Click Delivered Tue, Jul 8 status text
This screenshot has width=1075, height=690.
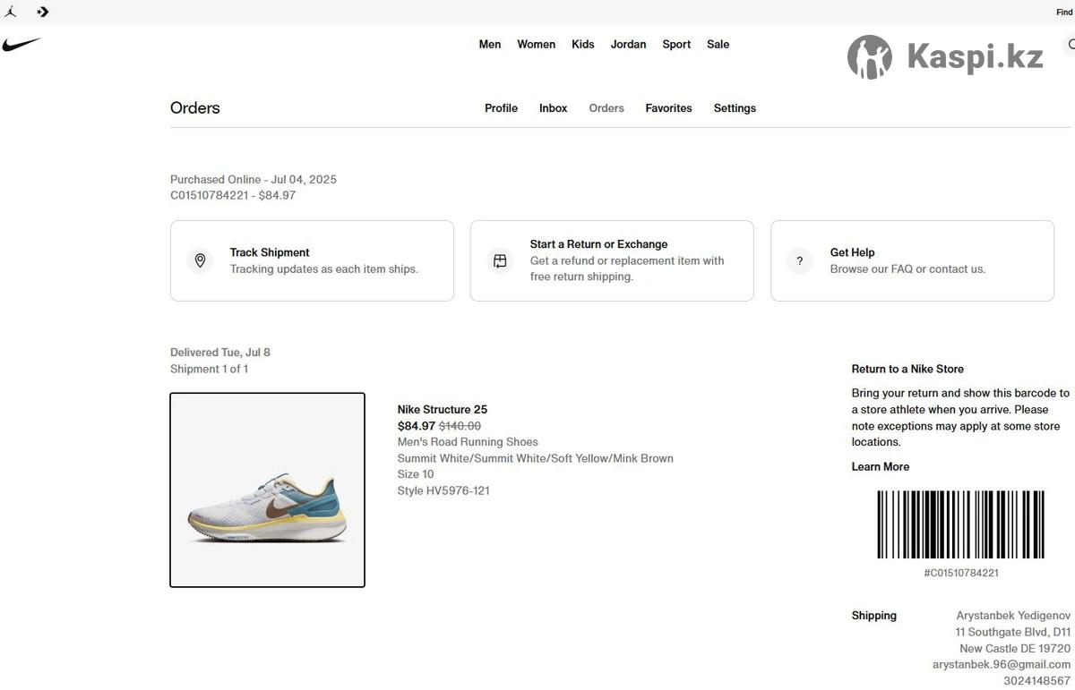coord(220,353)
